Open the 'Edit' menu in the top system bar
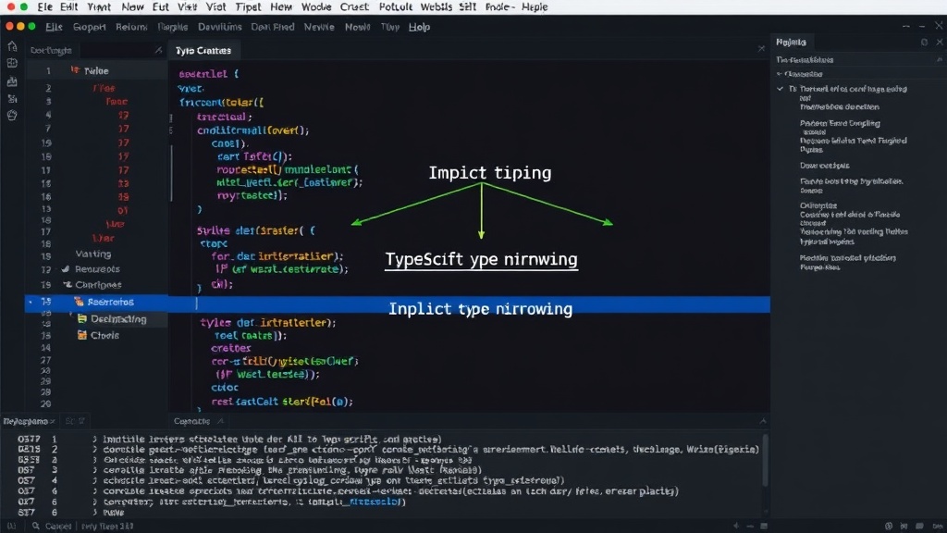947x533 pixels. tap(68, 7)
